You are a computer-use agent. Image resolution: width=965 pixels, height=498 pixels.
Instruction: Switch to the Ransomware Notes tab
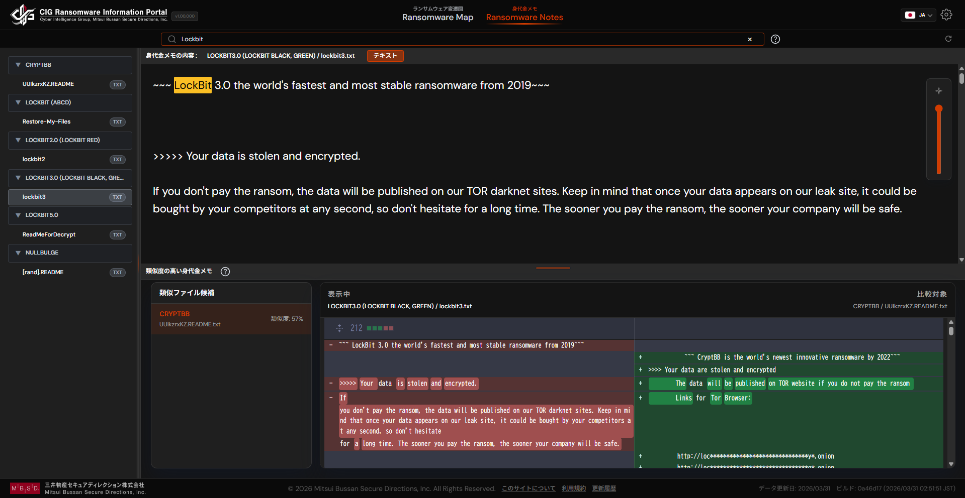tap(524, 15)
